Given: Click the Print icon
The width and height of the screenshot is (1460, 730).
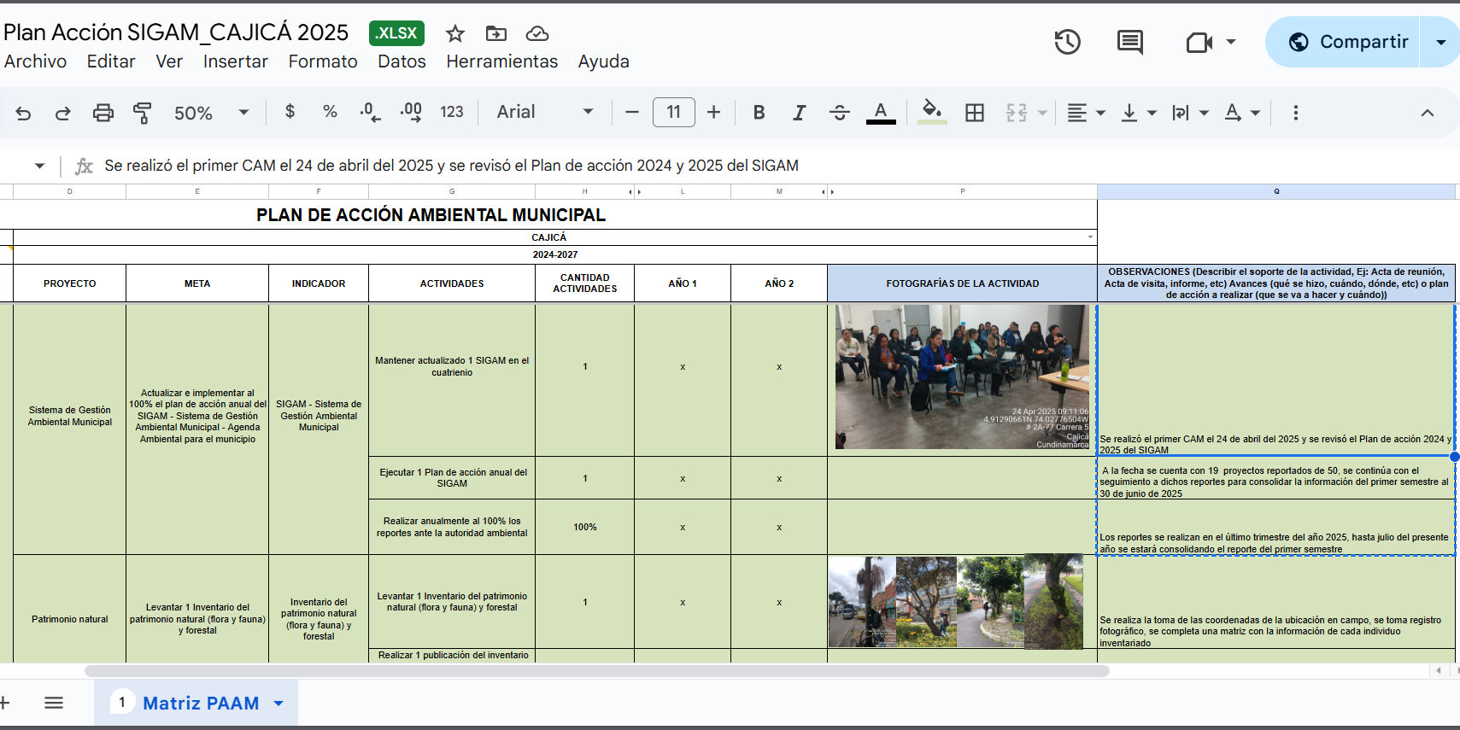Looking at the screenshot, I should click(x=103, y=113).
